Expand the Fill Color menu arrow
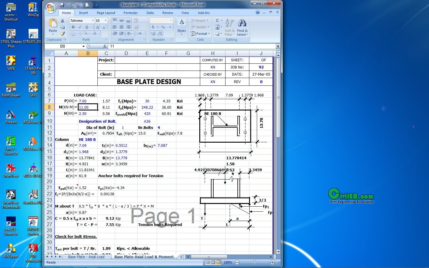429x268 pixels. (x=89, y=33)
